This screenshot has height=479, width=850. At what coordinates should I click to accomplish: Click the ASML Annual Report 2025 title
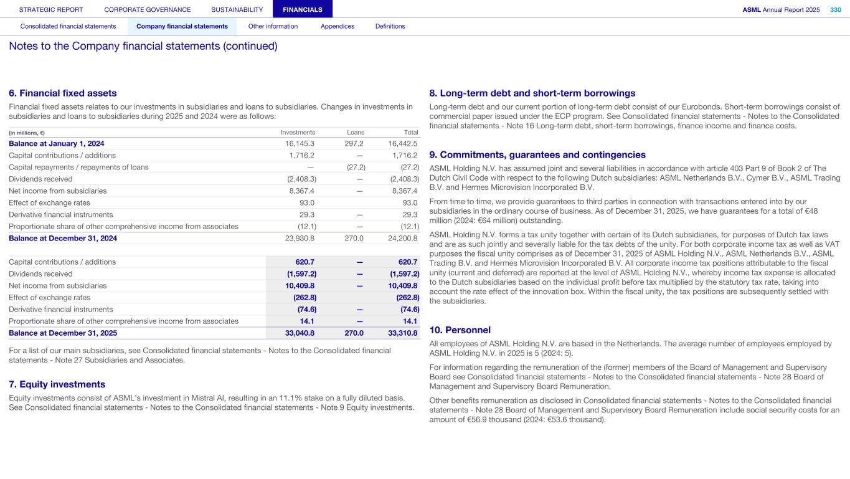[x=781, y=9]
